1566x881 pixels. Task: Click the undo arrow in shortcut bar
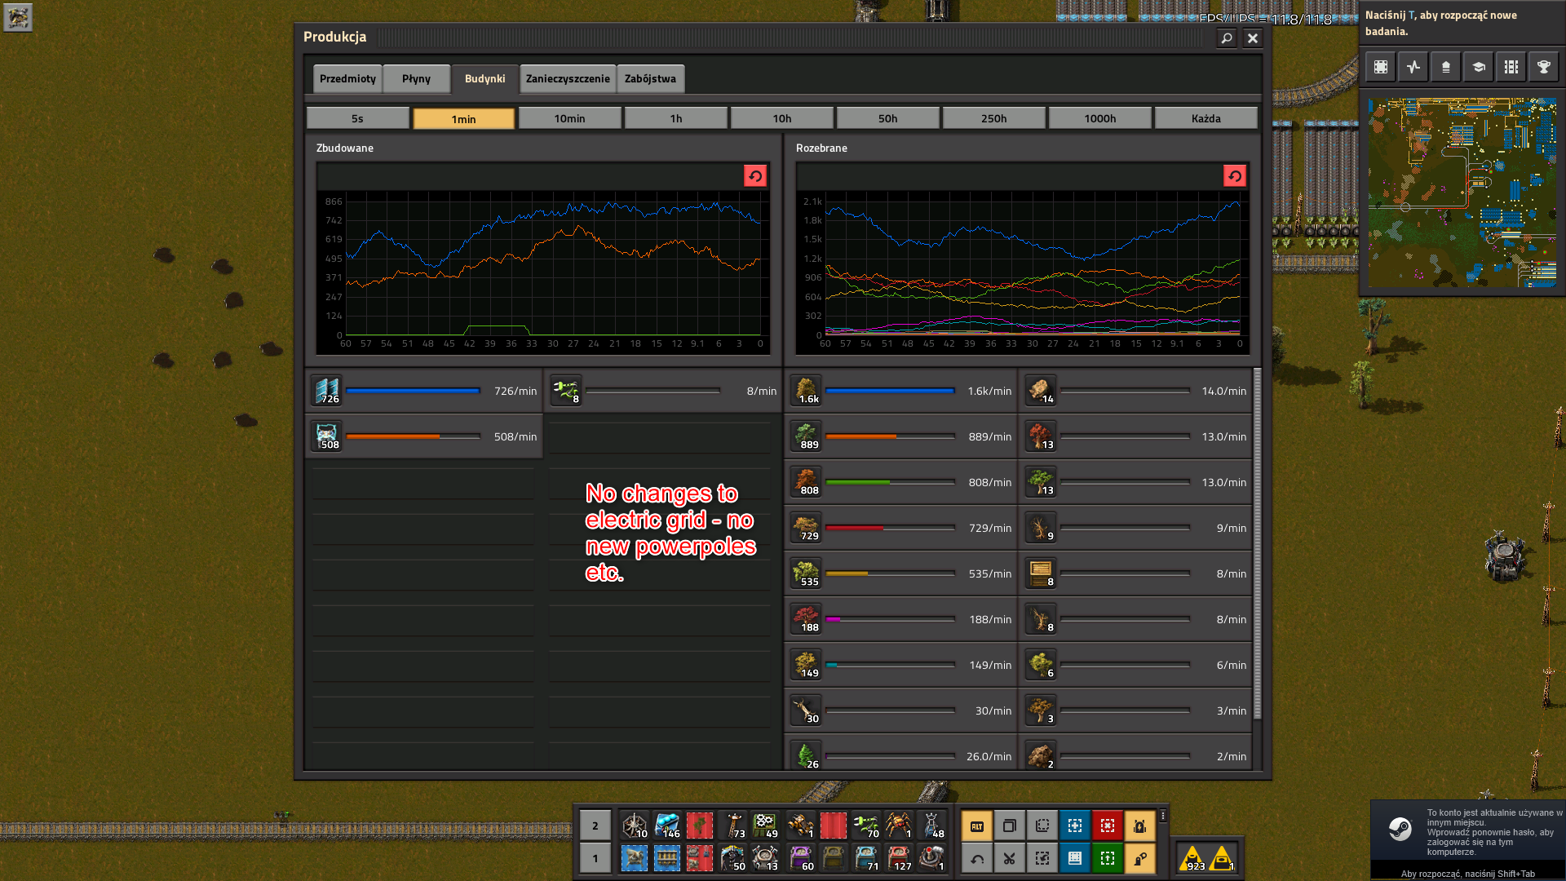coord(977,858)
